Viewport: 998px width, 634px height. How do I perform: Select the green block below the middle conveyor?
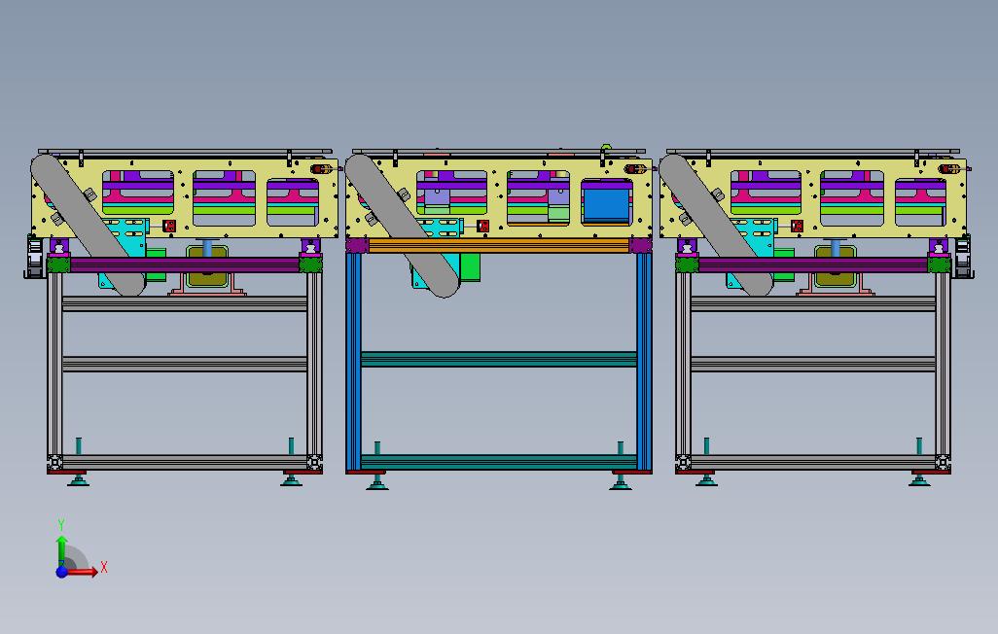[x=470, y=266]
